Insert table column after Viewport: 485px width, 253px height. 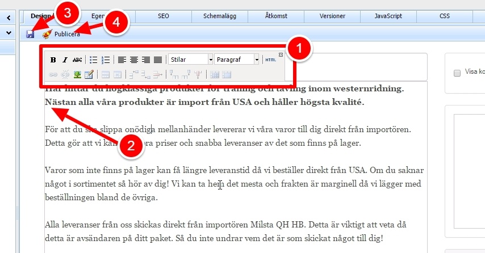(186, 74)
